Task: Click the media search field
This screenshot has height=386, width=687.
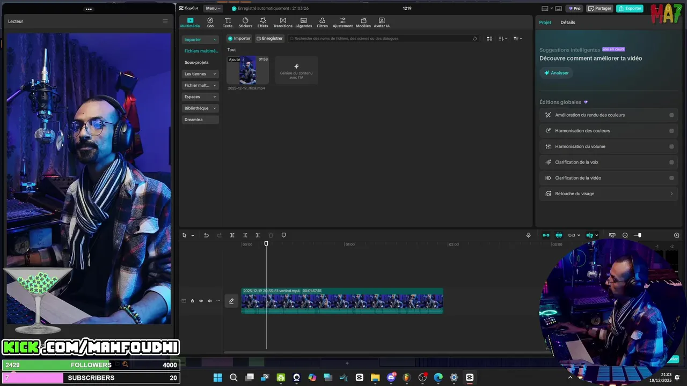Action: coord(383,39)
